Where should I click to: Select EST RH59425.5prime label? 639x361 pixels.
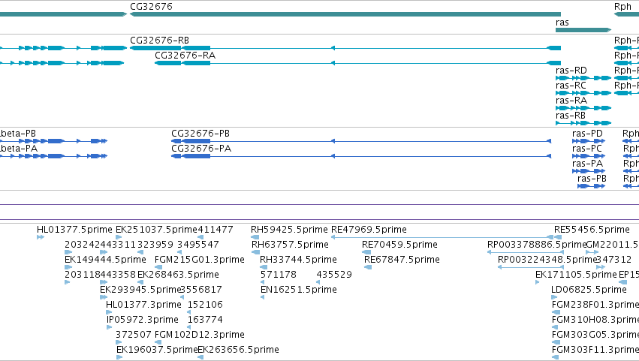click(289, 230)
